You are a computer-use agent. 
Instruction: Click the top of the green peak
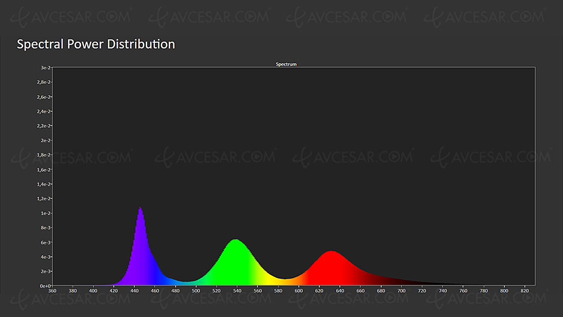coord(235,240)
